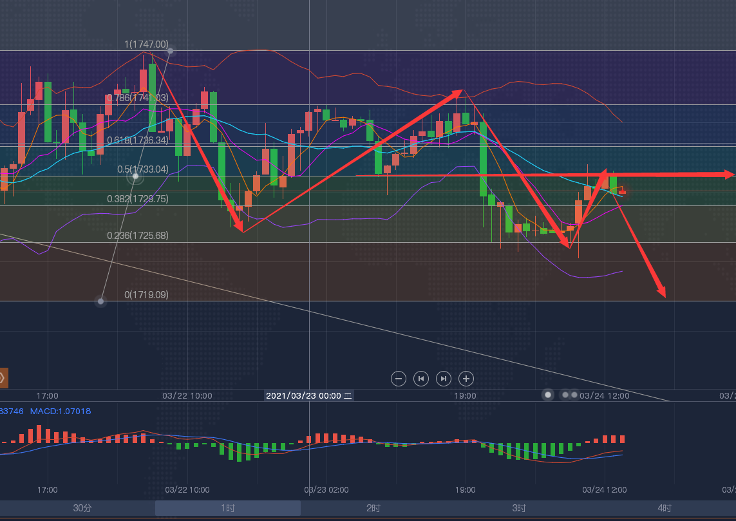Zoom in the chart with the plus button
The height and width of the screenshot is (521, 736).
tap(466, 378)
